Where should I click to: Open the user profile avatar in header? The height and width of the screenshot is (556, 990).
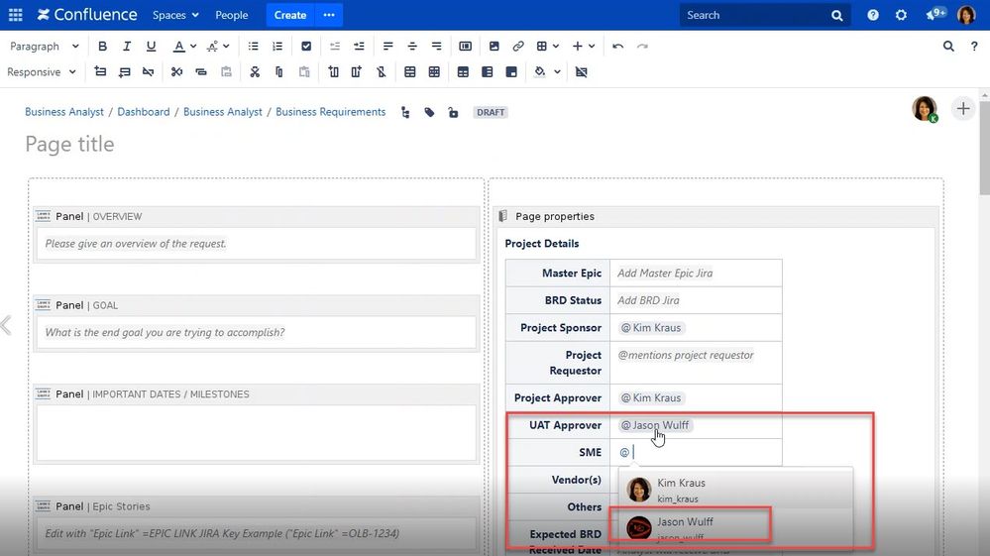[966, 15]
